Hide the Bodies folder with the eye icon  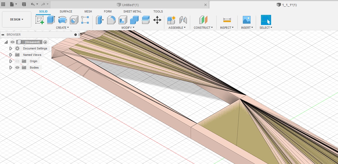[17, 68]
